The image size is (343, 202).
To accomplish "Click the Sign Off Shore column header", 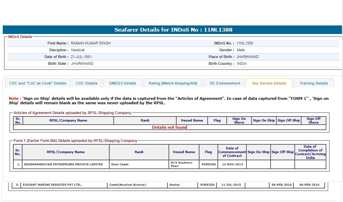I will (x=313, y=121).
